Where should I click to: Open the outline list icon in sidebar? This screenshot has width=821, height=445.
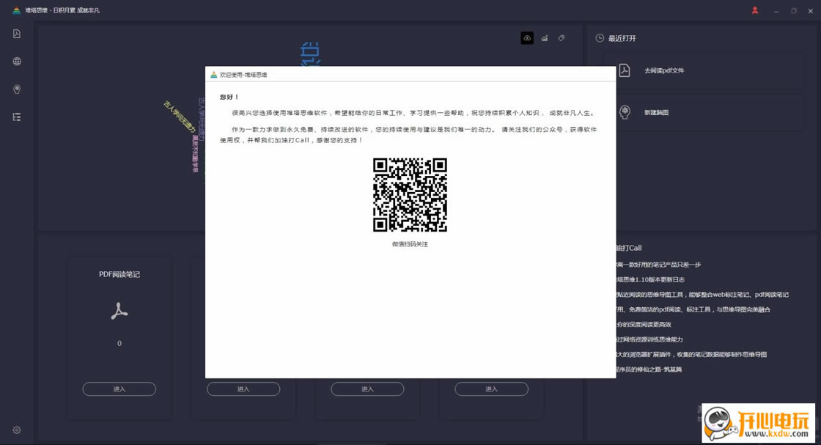17,117
